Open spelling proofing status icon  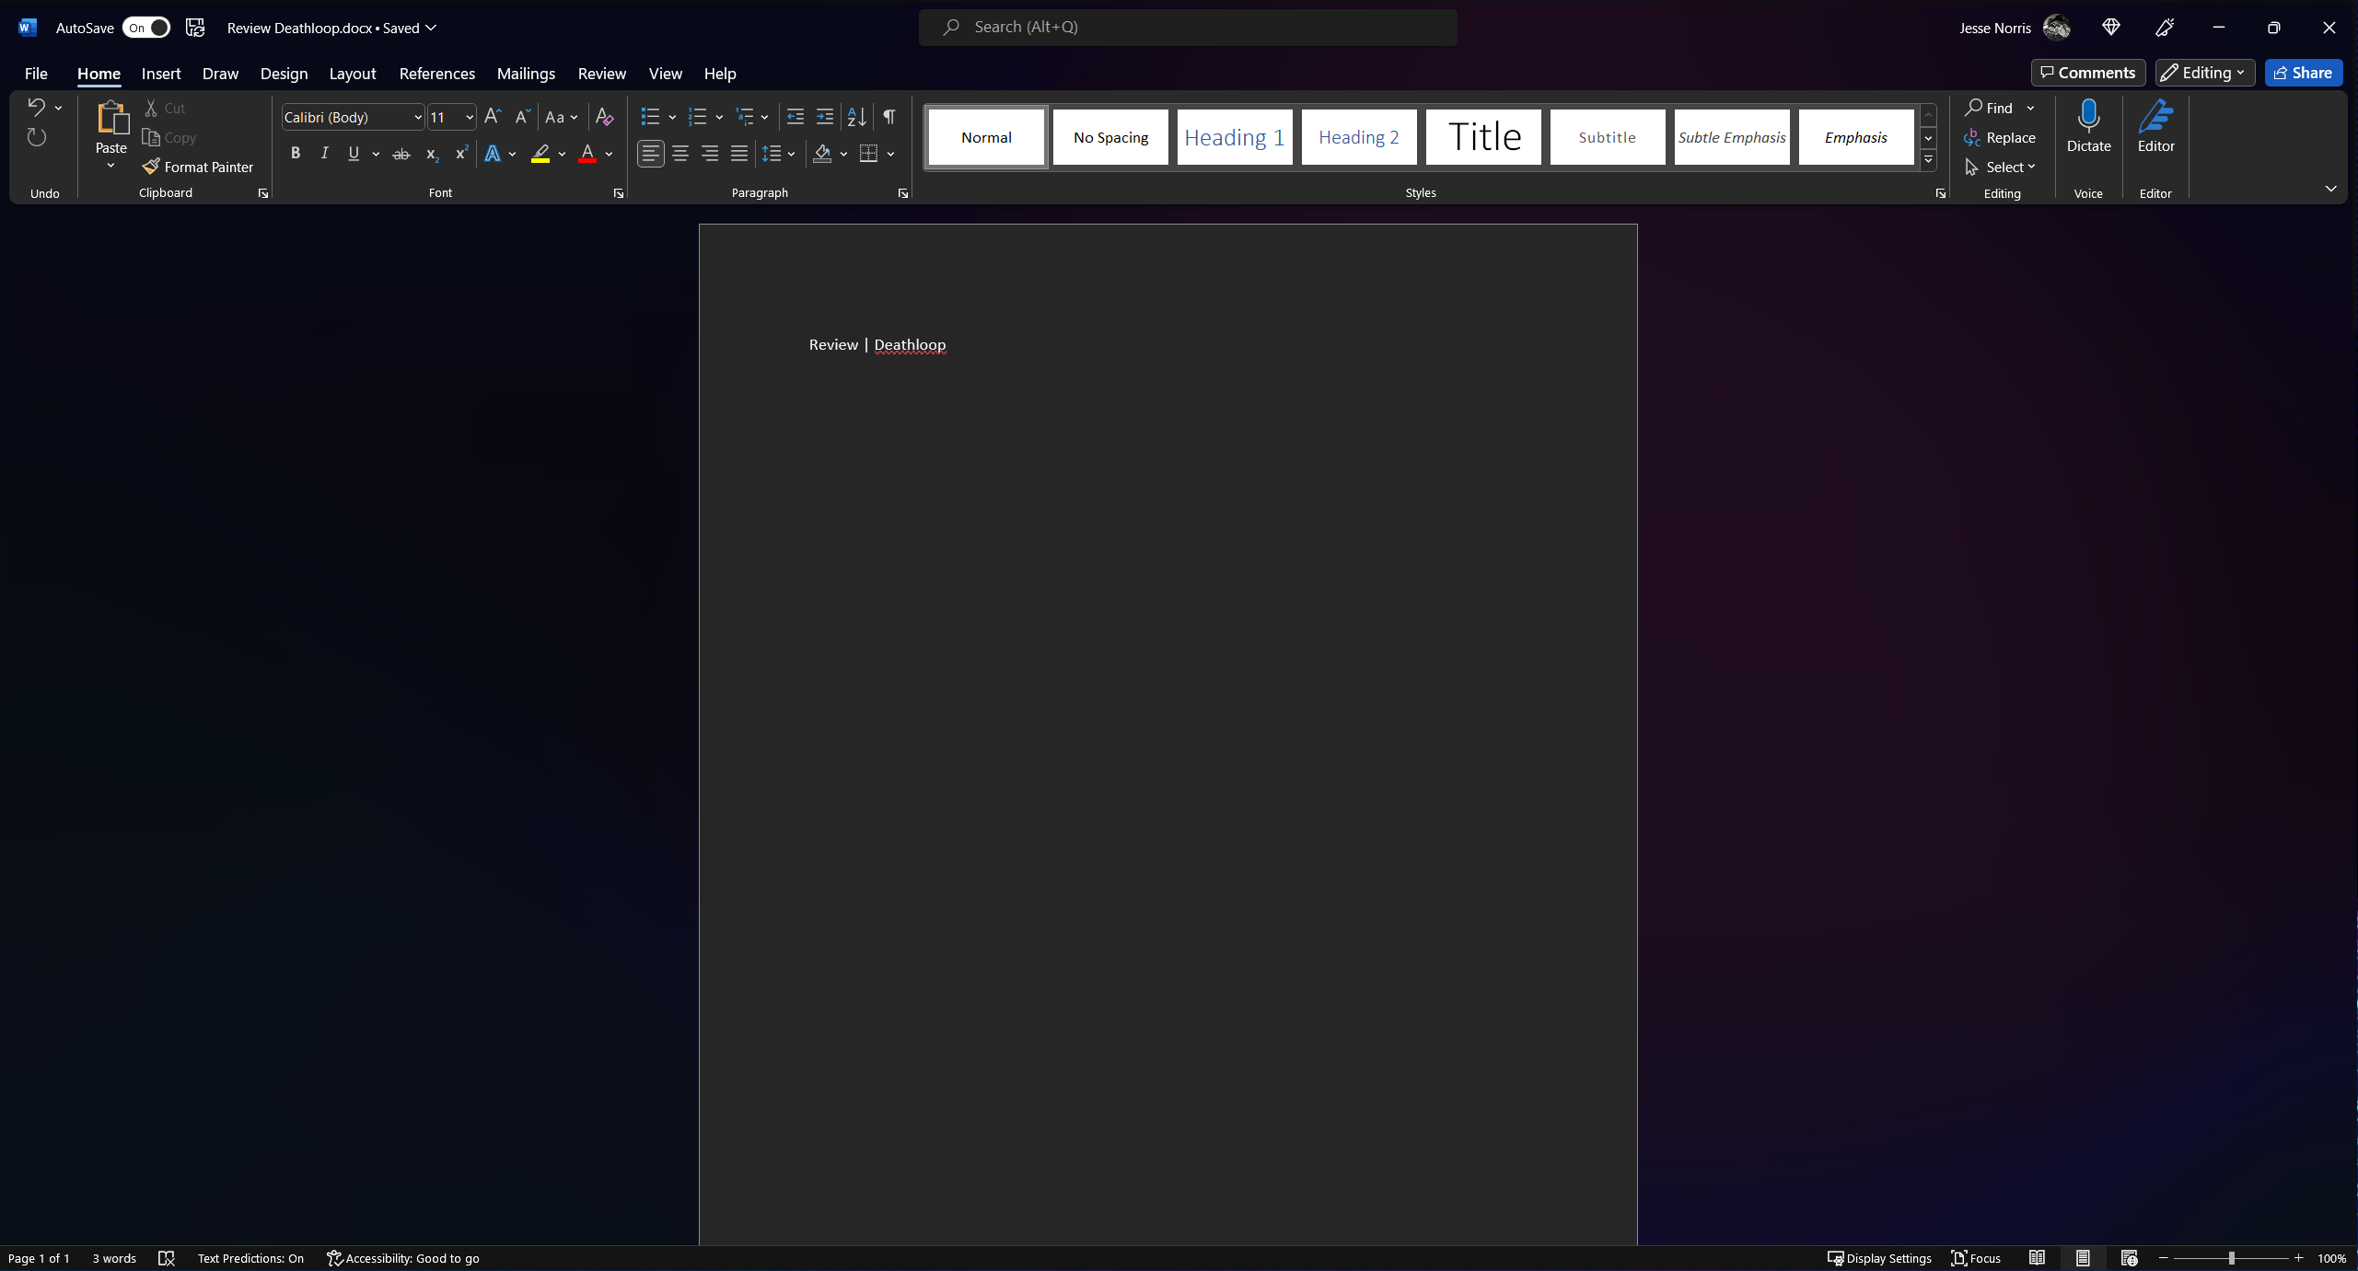167,1258
